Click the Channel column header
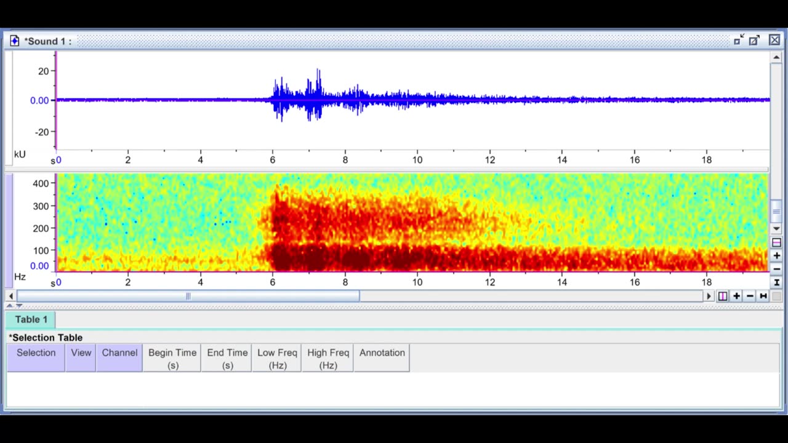Image resolution: width=788 pixels, height=443 pixels. pos(119,358)
